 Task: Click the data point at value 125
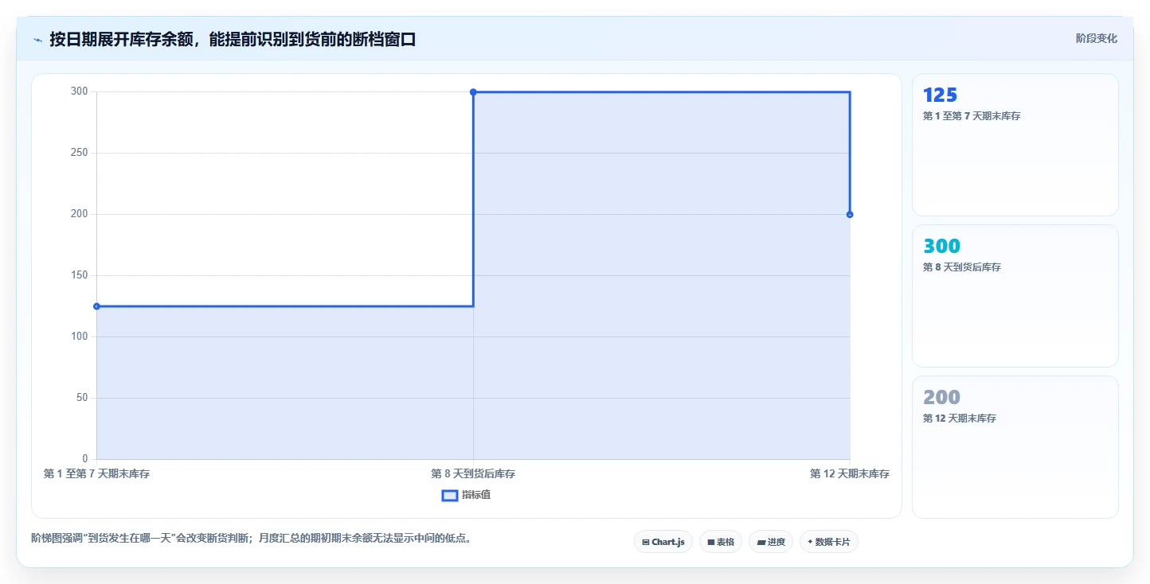point(96,306)
